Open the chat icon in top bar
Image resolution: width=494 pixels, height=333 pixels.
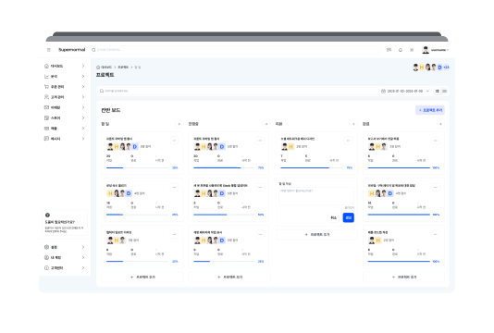(x=389, y=50)
